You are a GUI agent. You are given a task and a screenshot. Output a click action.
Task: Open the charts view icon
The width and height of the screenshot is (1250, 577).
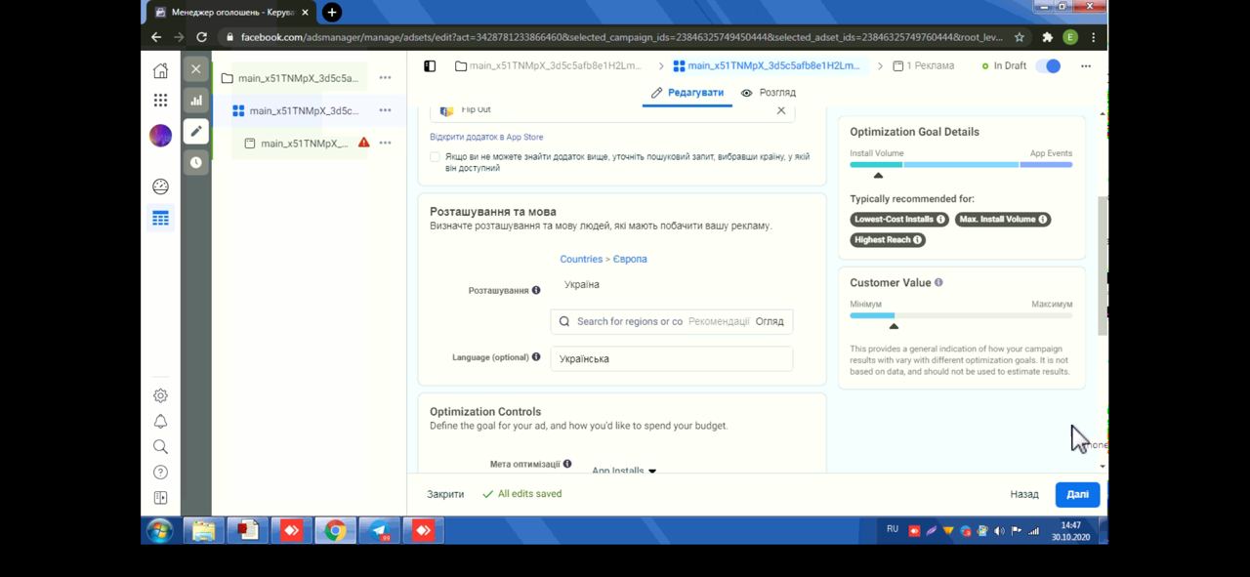[196, 100]
